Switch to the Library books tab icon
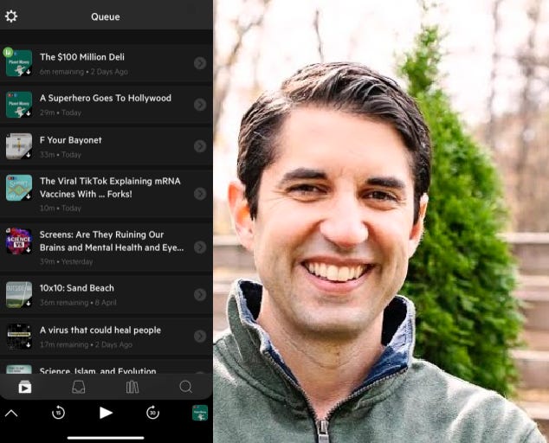Image resolution: width=549 pixels, height=443 pixels. pyautogui.click(x=132, y=387)
